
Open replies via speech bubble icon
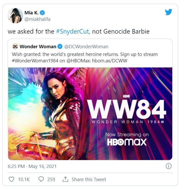tap(41, 179)
